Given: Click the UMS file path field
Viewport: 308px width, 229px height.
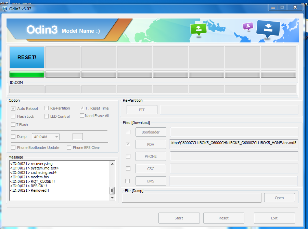Looking at the screenshot, I should [x=233, y=181].
